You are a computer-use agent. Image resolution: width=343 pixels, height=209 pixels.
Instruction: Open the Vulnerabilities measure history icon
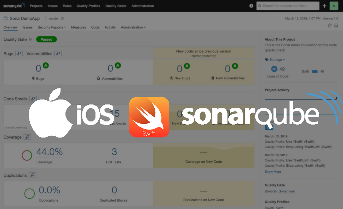(58, 53)
